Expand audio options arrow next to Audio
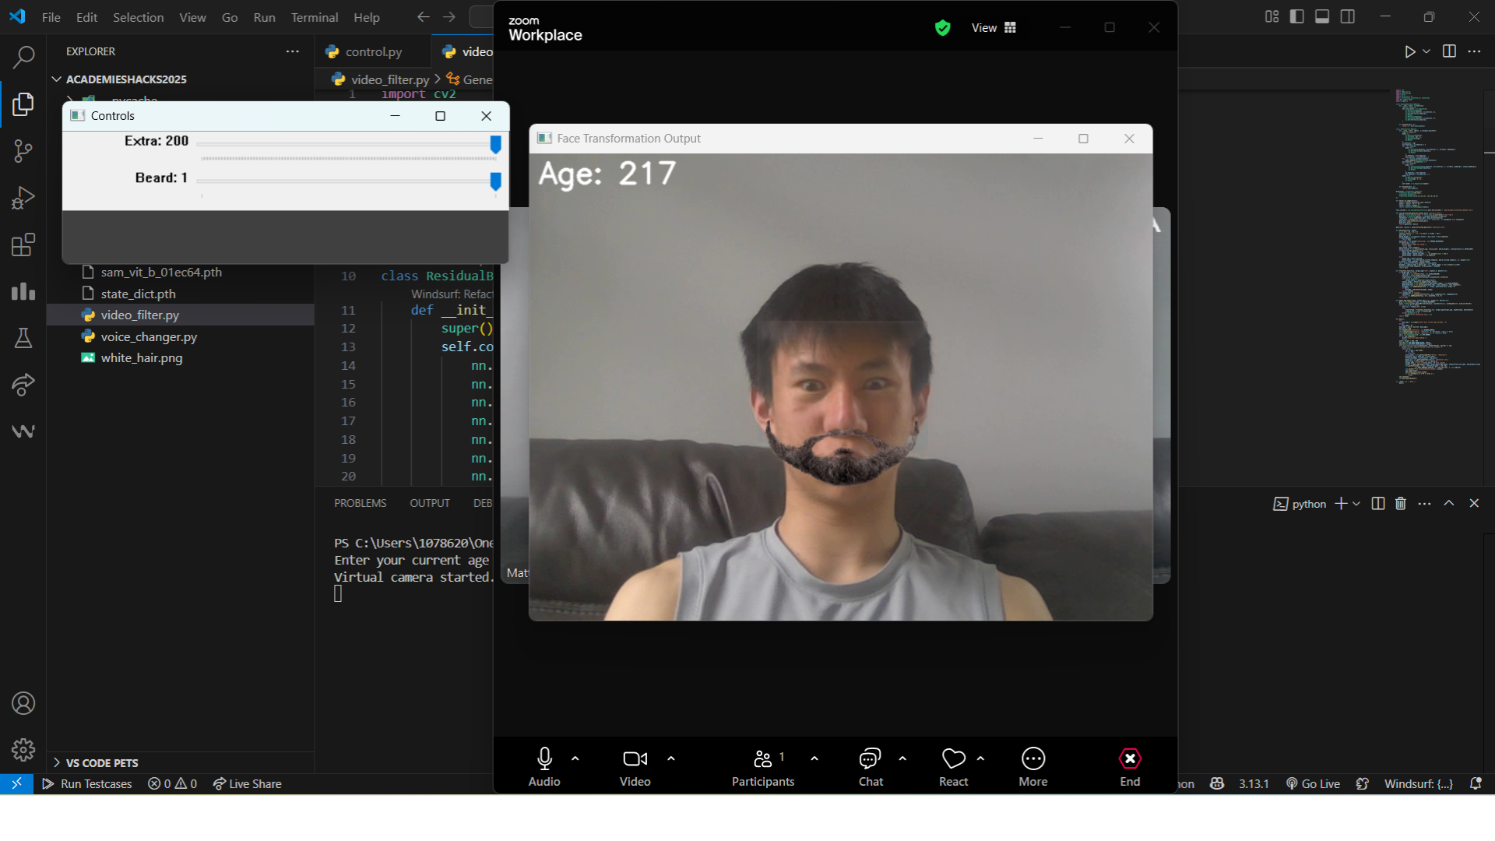 tap(575, 758)
